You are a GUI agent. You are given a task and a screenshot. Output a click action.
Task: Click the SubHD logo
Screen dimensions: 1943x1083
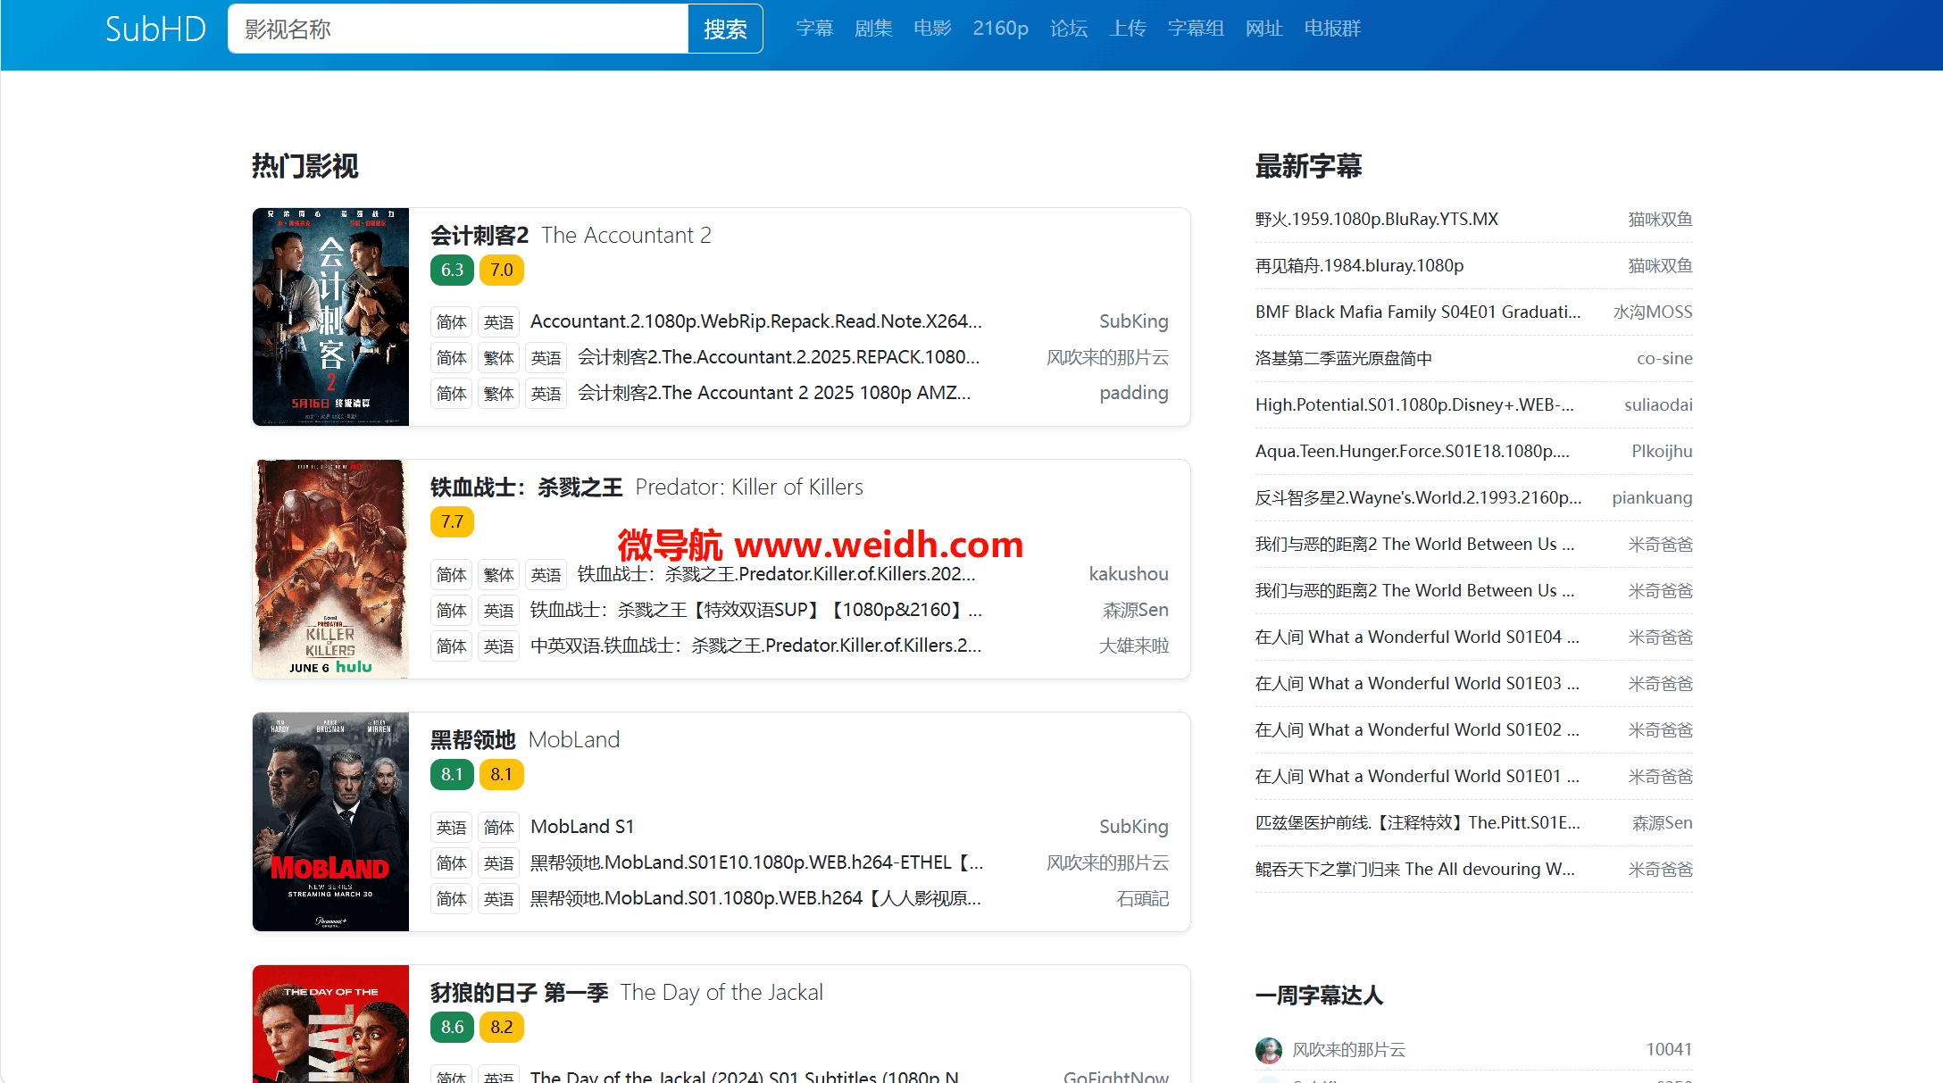155,29
